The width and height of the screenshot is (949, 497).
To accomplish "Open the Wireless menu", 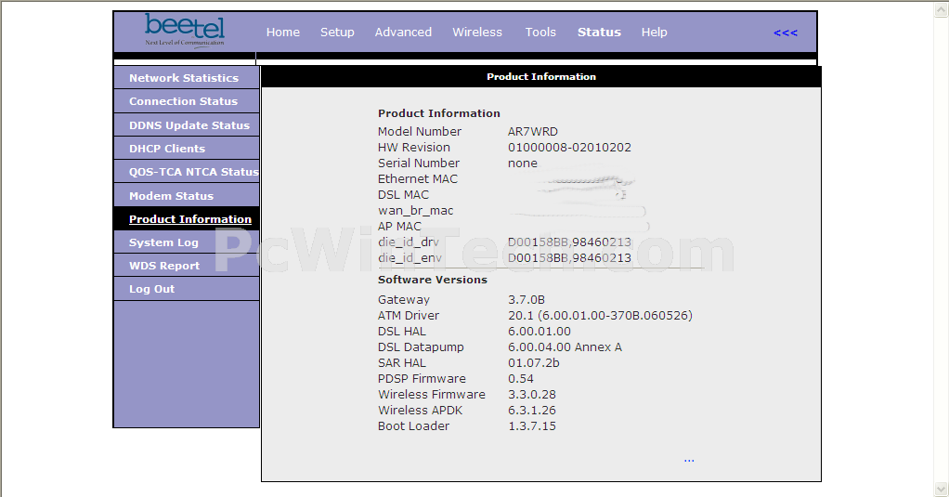I will (477, 33).
